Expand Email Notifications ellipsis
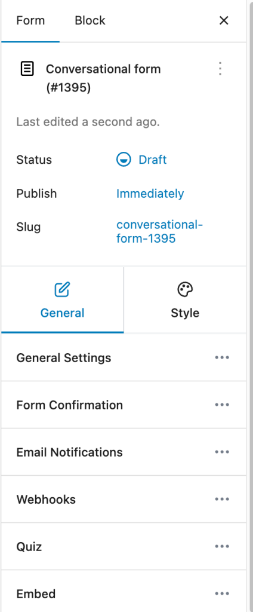 222,452
